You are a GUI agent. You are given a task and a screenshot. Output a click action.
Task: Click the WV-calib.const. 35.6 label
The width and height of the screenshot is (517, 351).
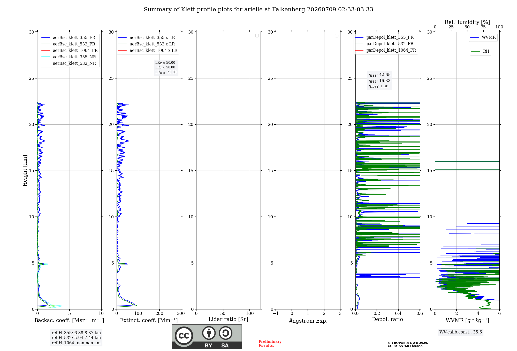coord(461,332)
